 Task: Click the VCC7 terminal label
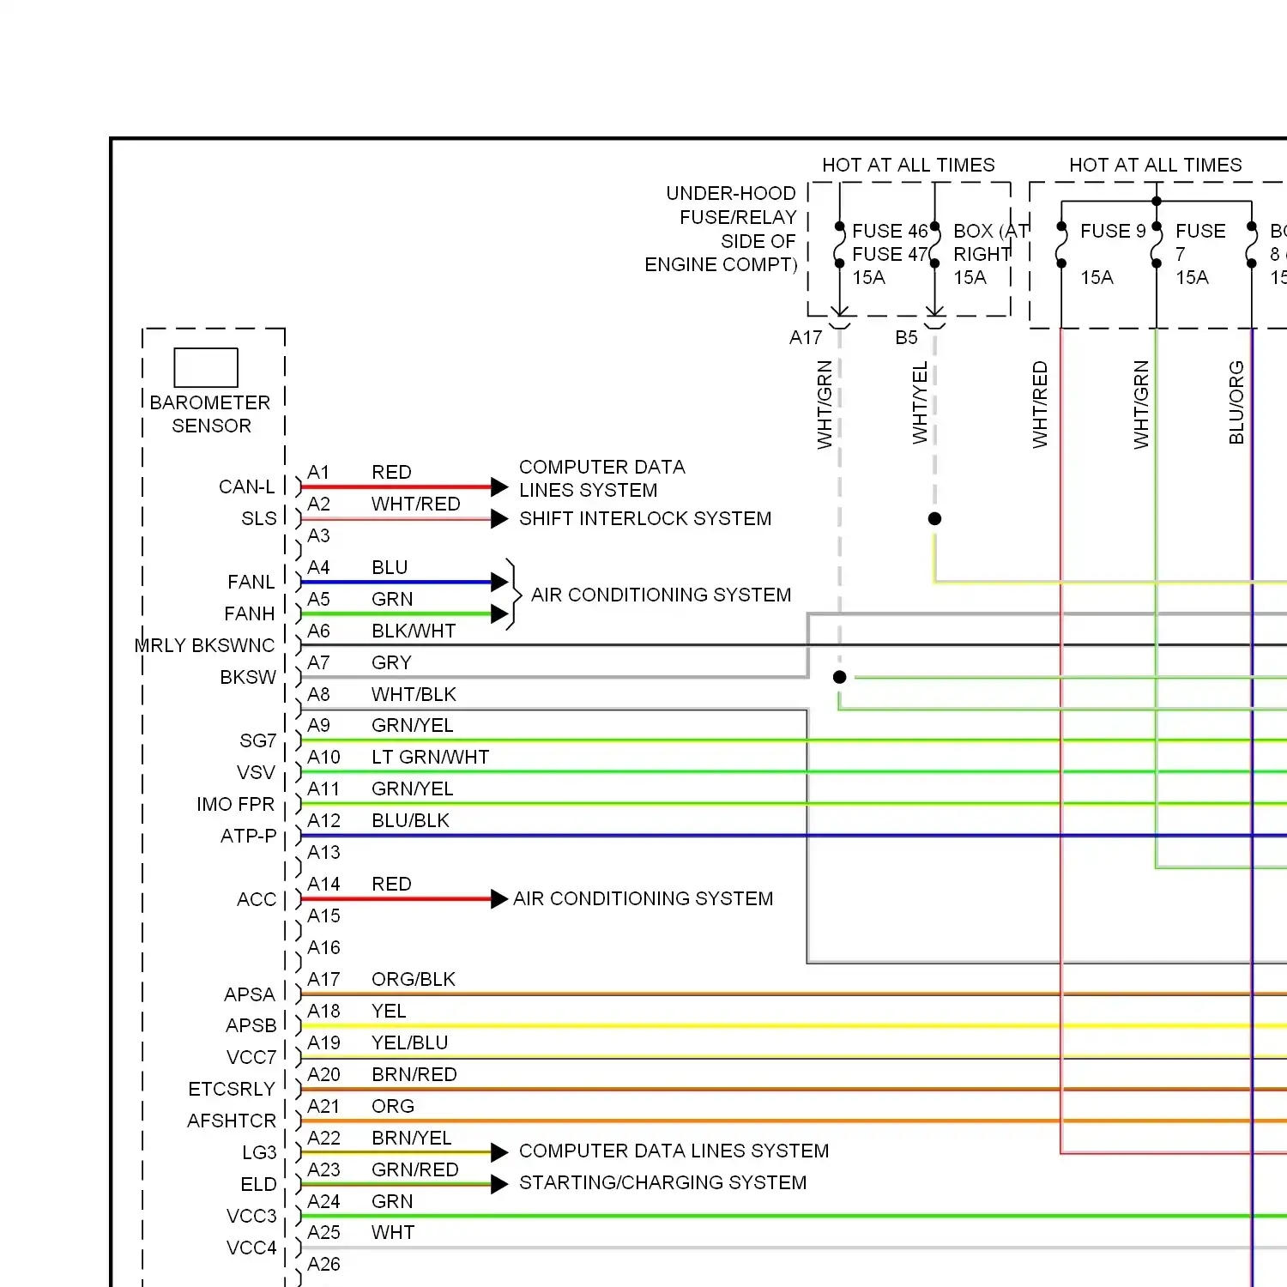(251, 1058)
